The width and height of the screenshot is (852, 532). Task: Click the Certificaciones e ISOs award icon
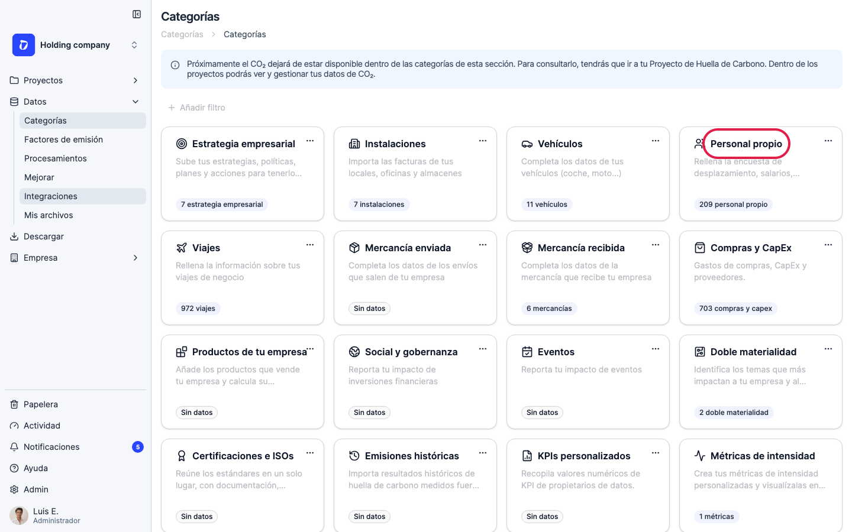pos(182,456)
